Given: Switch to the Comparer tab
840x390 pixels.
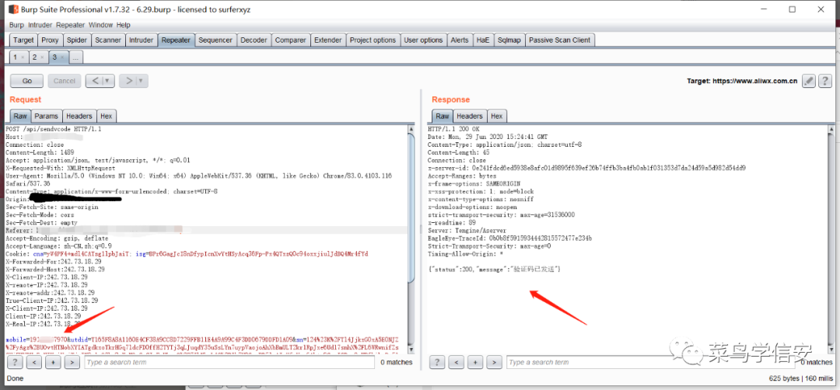Looking at the screenshot, I should click(290, 40).
